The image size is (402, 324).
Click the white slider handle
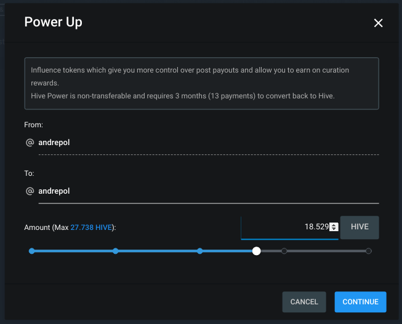256,251
